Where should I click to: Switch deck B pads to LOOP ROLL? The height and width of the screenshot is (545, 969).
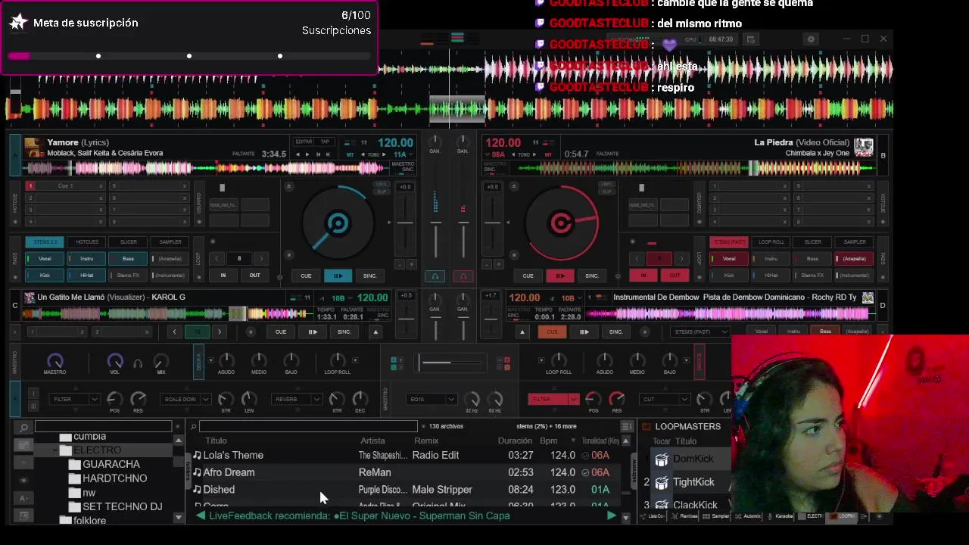pos(771,242)
